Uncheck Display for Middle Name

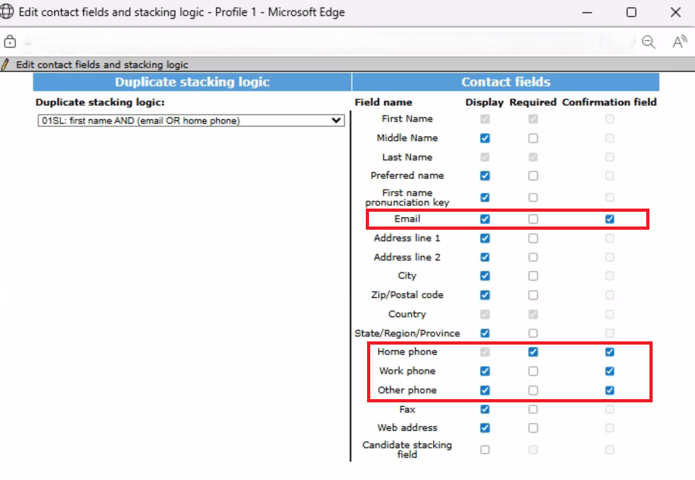(x=485, y=138)
